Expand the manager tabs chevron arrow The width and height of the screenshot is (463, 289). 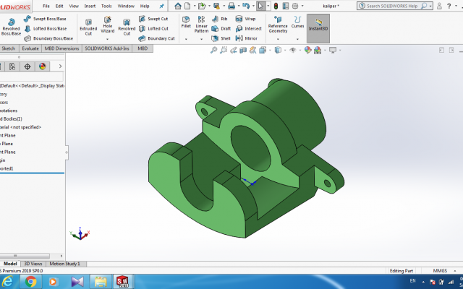coord(60,66)
